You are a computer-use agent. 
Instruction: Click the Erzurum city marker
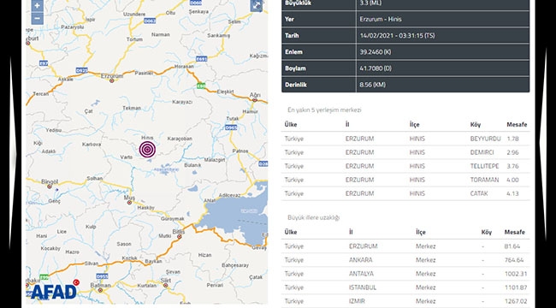(x=112, y=81)
